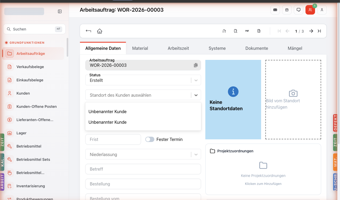Click the back arrow in the toolbar
The width and height of the screenshot is (340, 200).
[x=88, y=31]
